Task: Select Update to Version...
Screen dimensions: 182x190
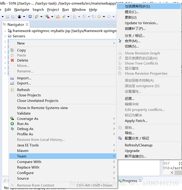Action: click(149, 23)
